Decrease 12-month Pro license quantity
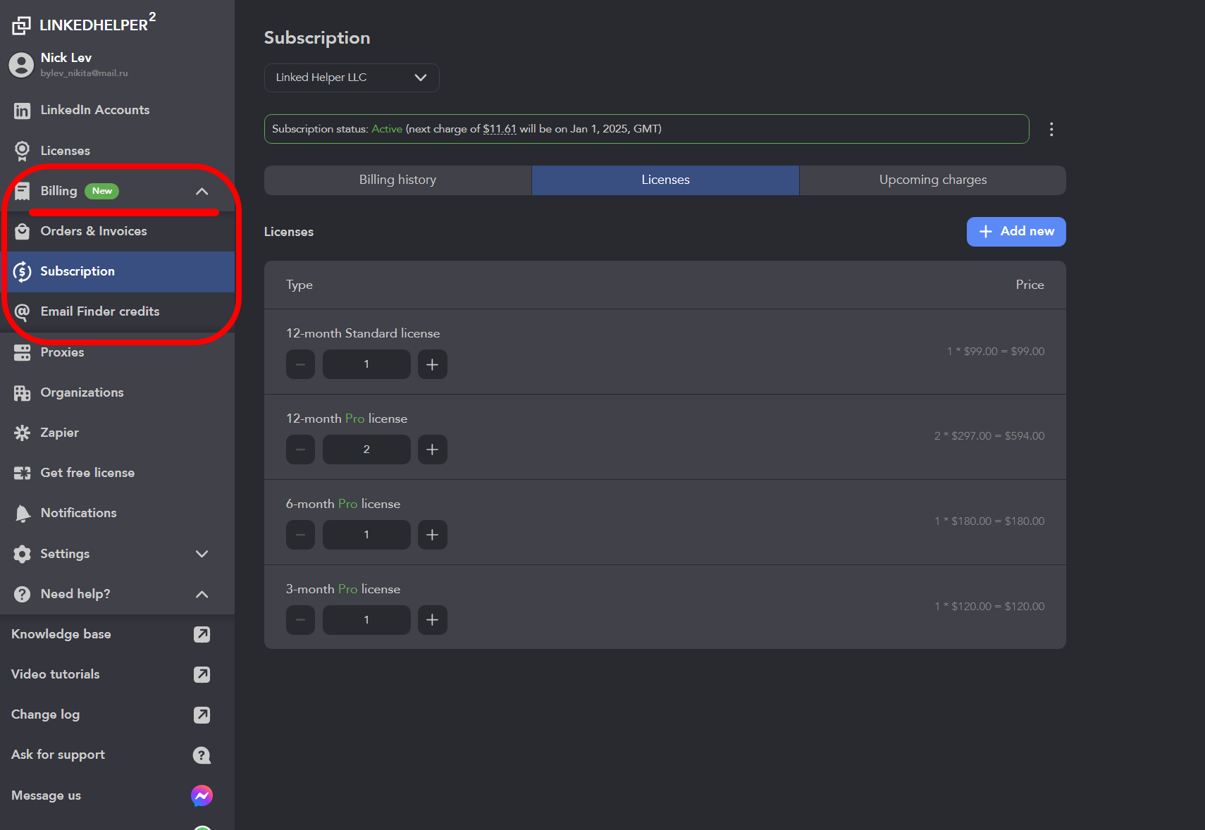The height and width of the screenshot is (830, 1205). 300,450
